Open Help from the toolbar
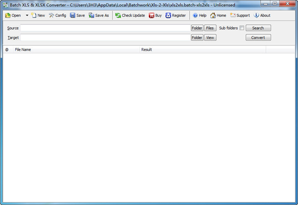This screenshot has height=205, width=298. pyautogui.click(x=200, y=15)
